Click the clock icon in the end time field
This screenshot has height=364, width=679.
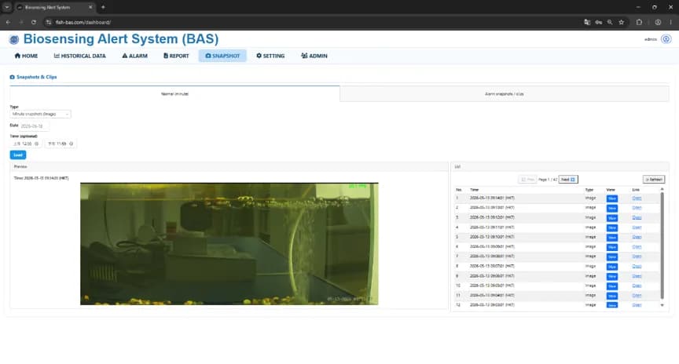tap(71, 144)
